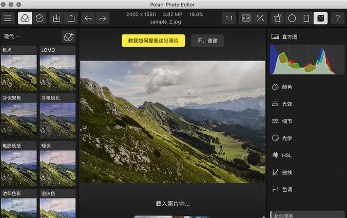This screenshot has height=218, width=347.
Task: Expand the 现代 filter category dropdown
Action: [x=12, y=36]
